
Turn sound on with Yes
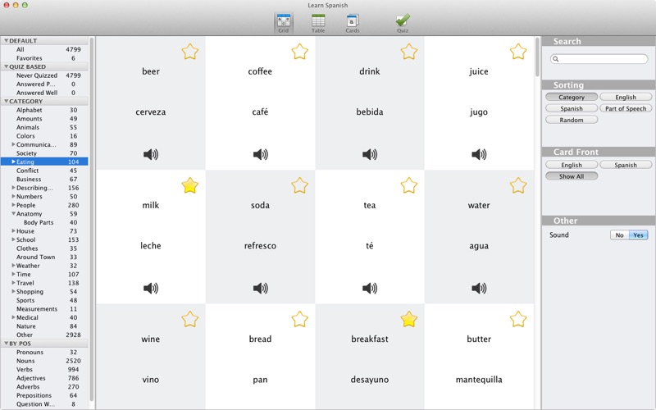(639, 235)
